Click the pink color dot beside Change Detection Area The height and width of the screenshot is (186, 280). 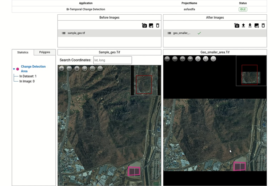(x=17, y=68)
